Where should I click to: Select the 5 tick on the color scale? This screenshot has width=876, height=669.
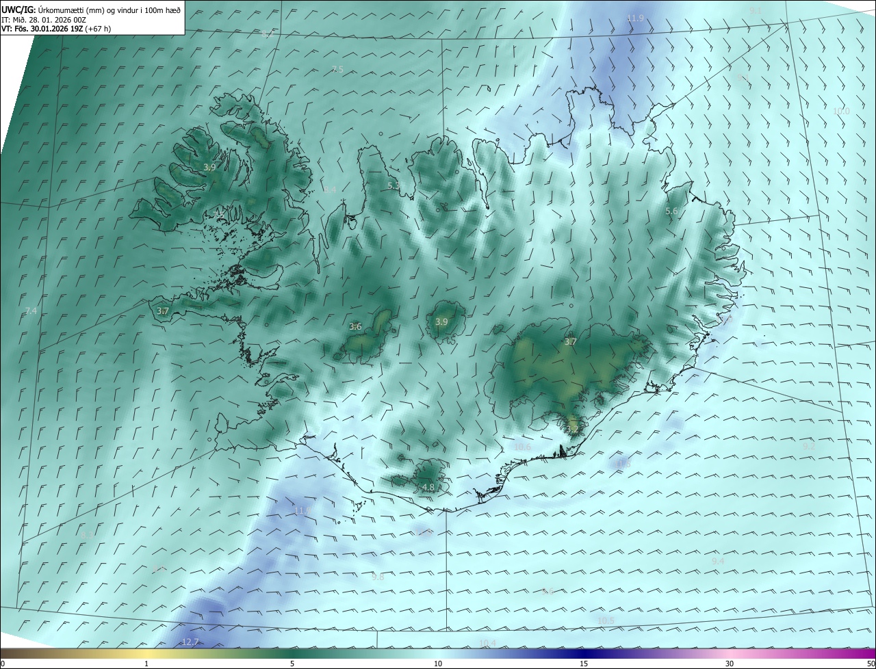pos(292,664)
